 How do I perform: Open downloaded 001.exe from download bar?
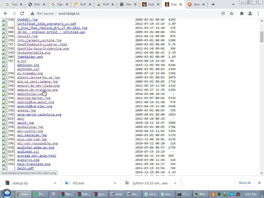(x=78, y=183)
